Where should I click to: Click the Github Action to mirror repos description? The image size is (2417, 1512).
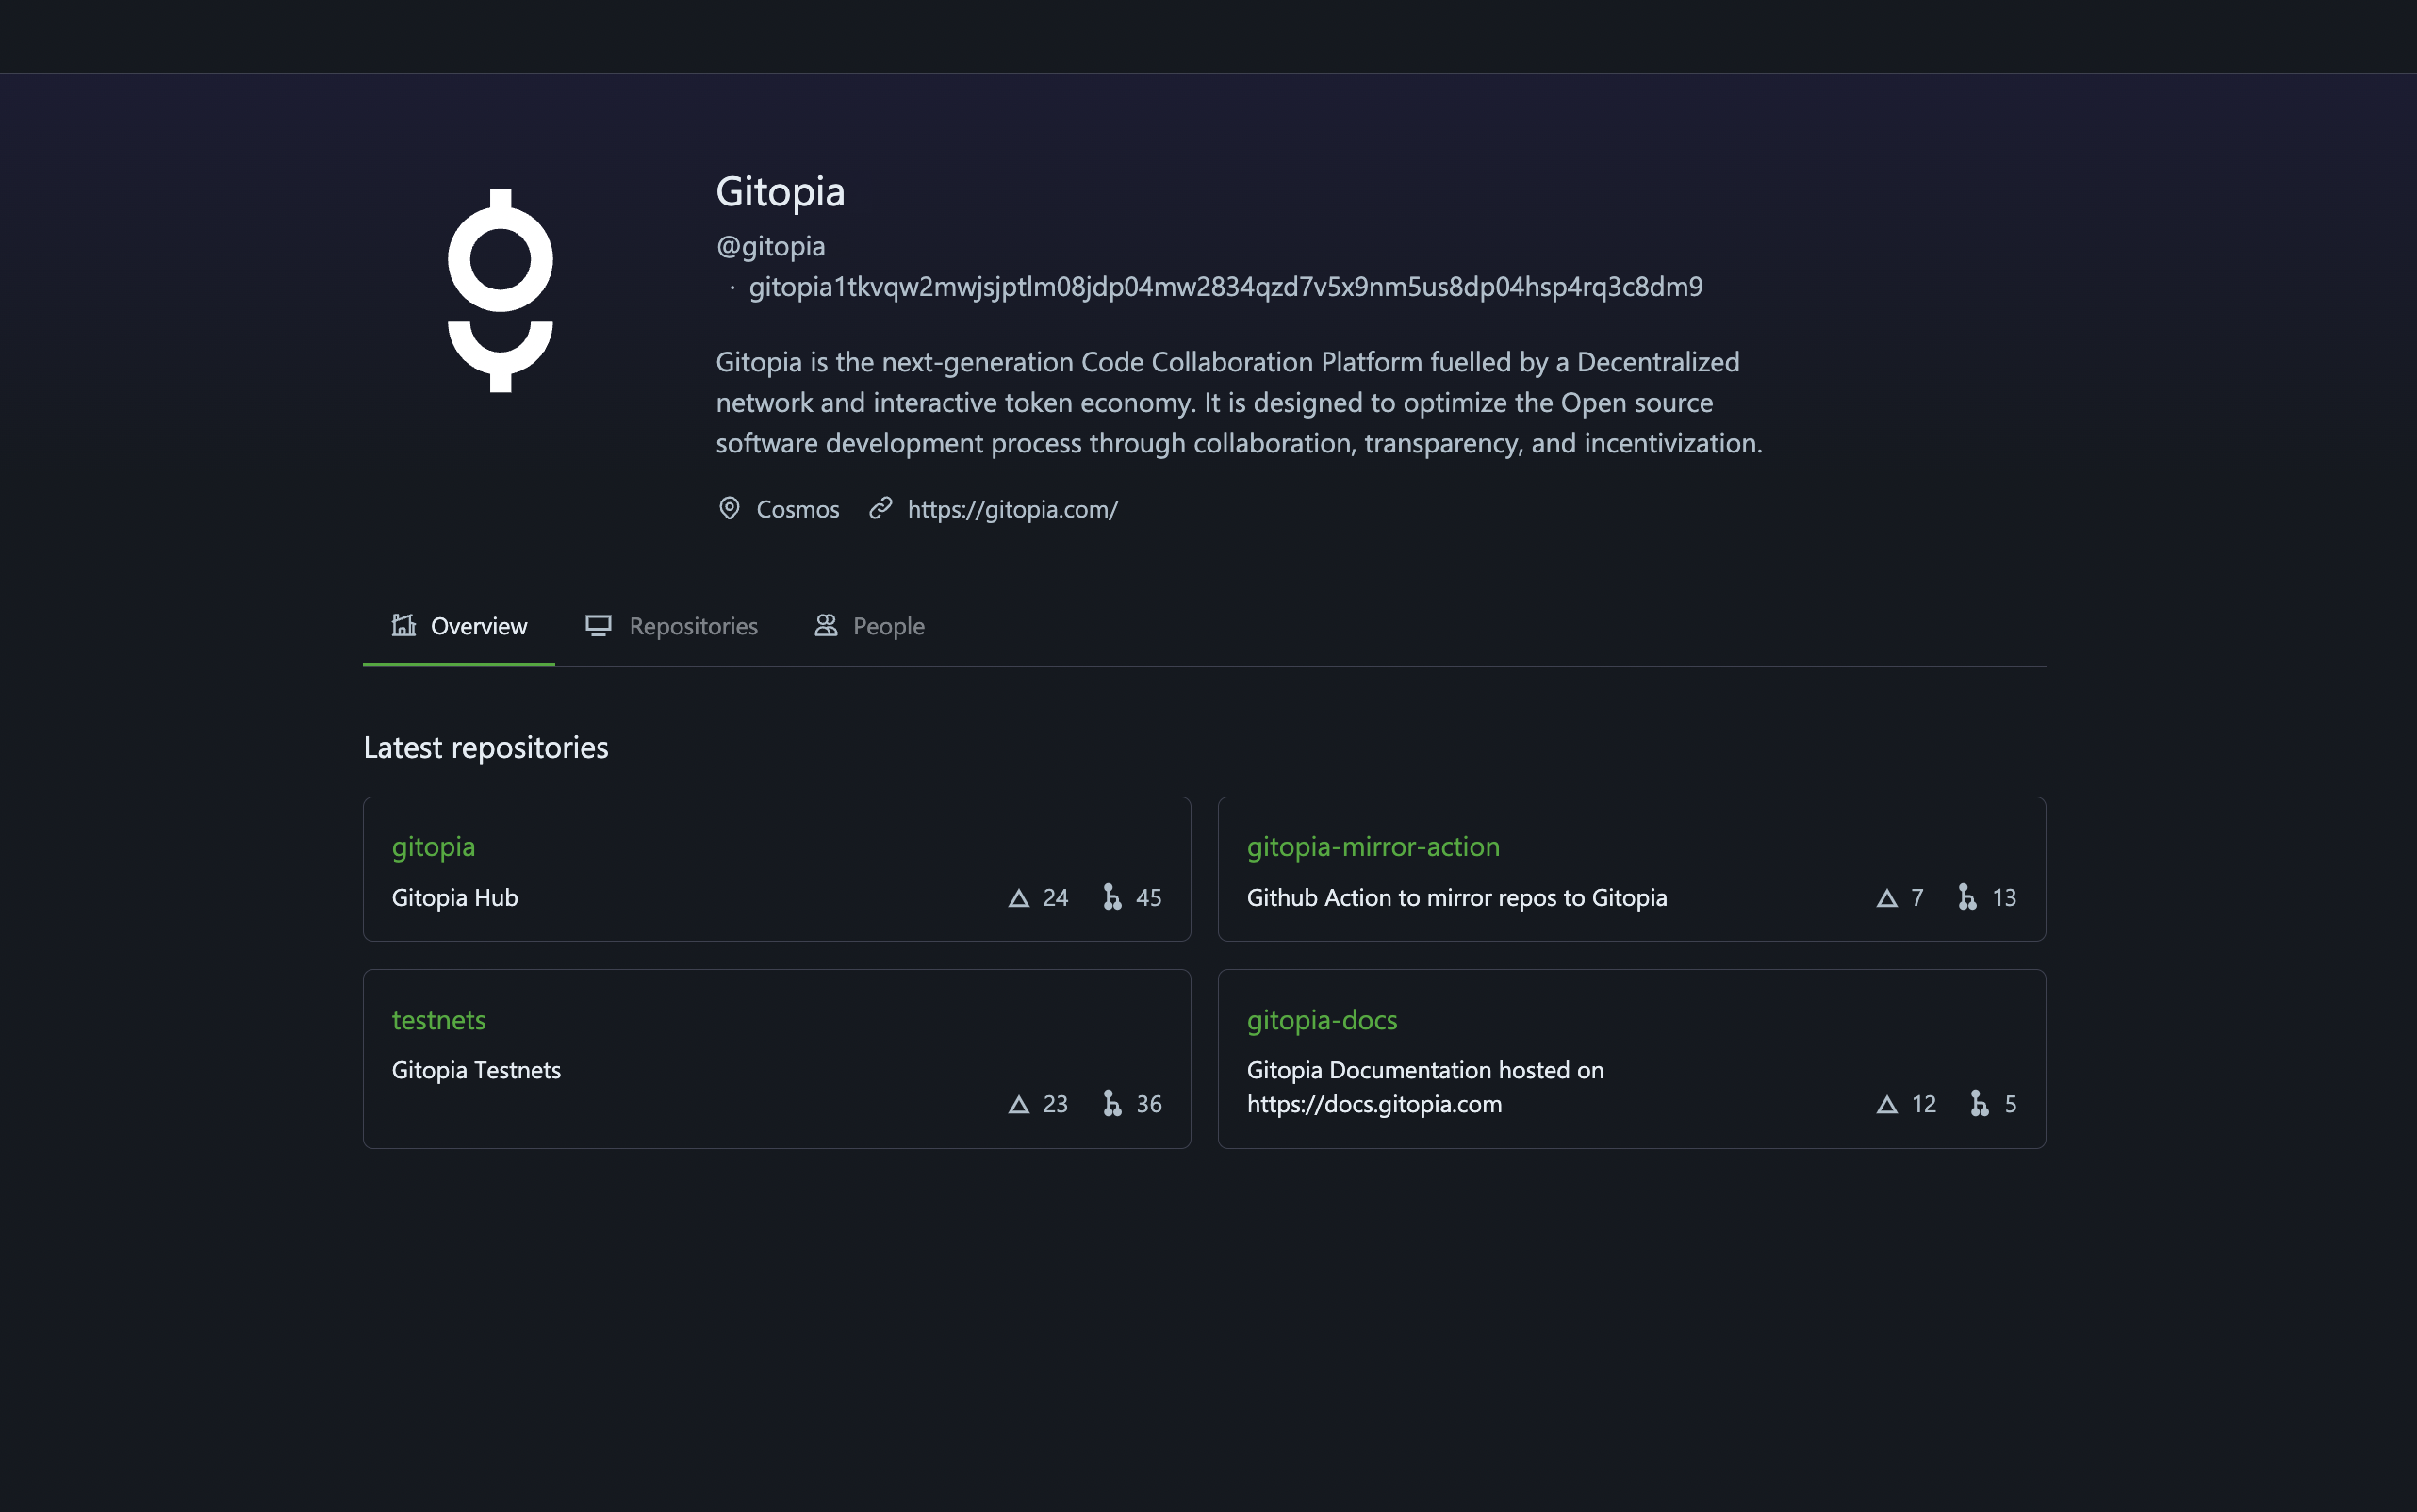click(x=1456, y=898)
